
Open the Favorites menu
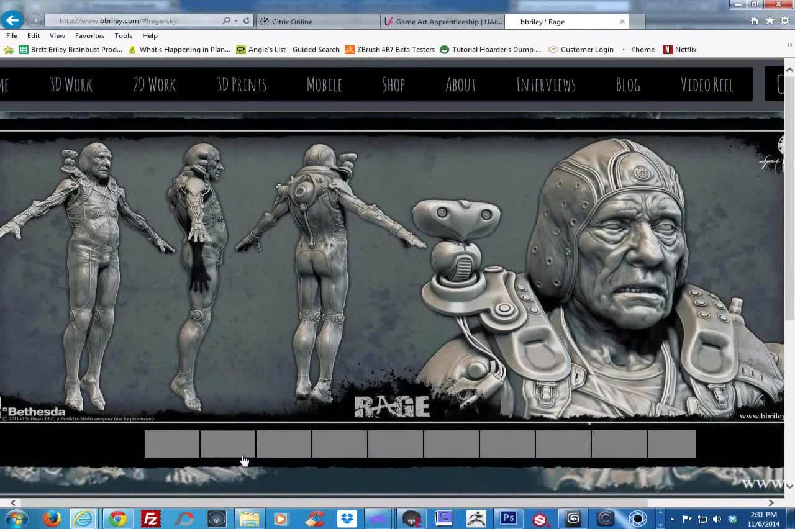click(x=89, y=35)
